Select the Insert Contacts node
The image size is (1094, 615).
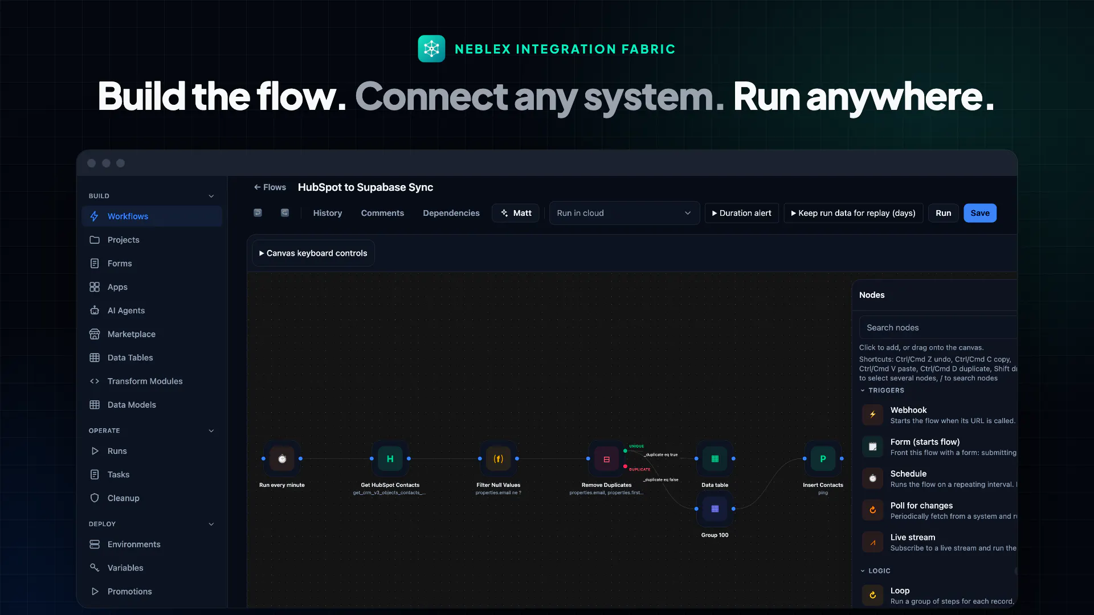[x=823, y=459]
